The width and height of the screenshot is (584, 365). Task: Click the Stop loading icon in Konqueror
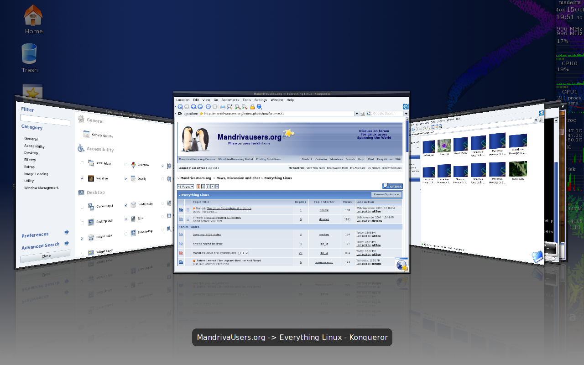tap(215, 107)
